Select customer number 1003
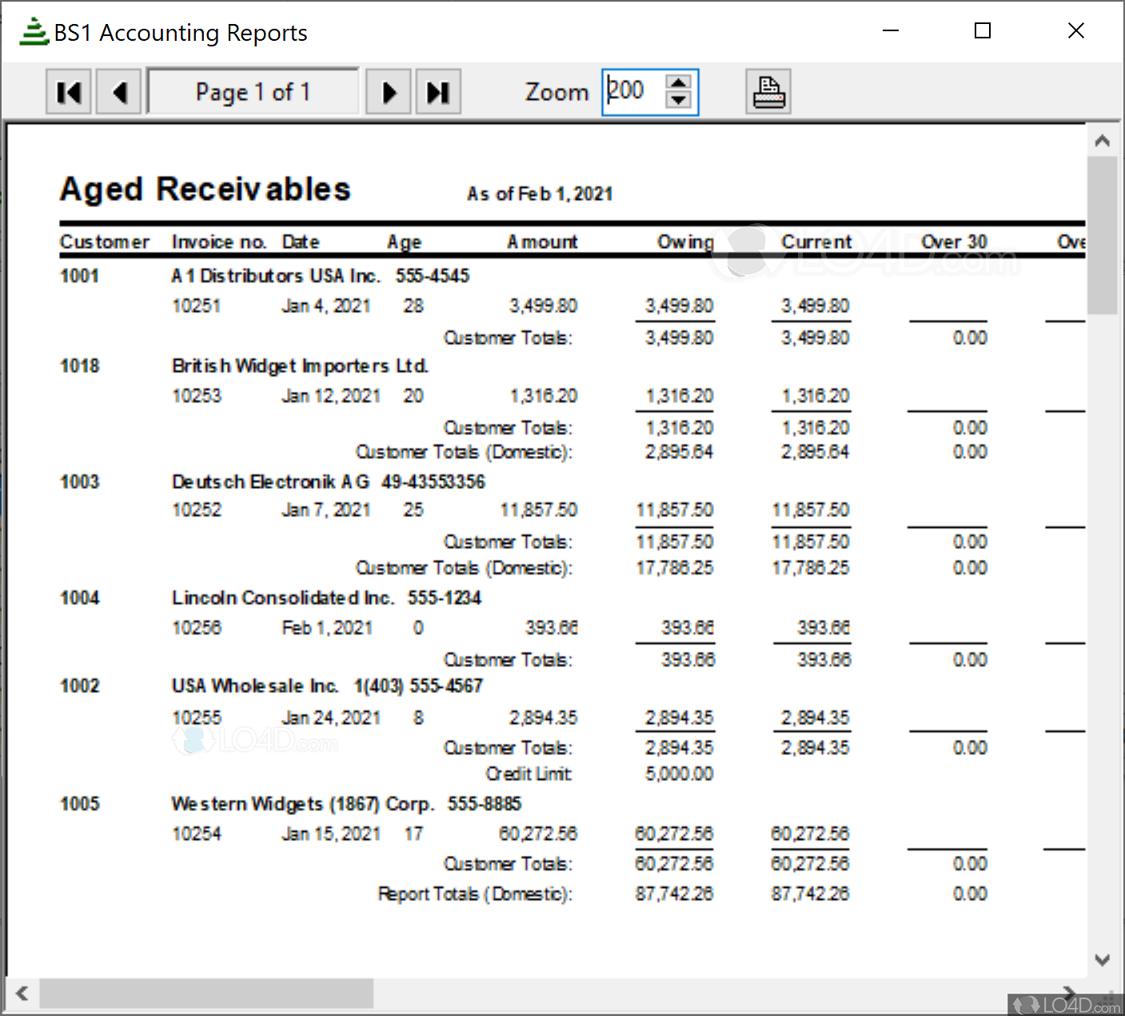This screenshot has height=1016, width=1125. pyautogui.click(x=80, y=482)
